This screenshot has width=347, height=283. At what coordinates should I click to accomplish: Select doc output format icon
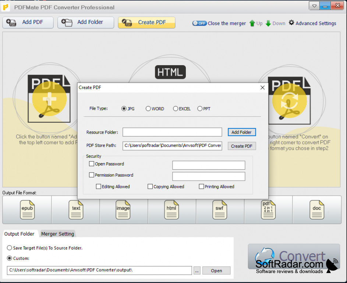(317, 209)
